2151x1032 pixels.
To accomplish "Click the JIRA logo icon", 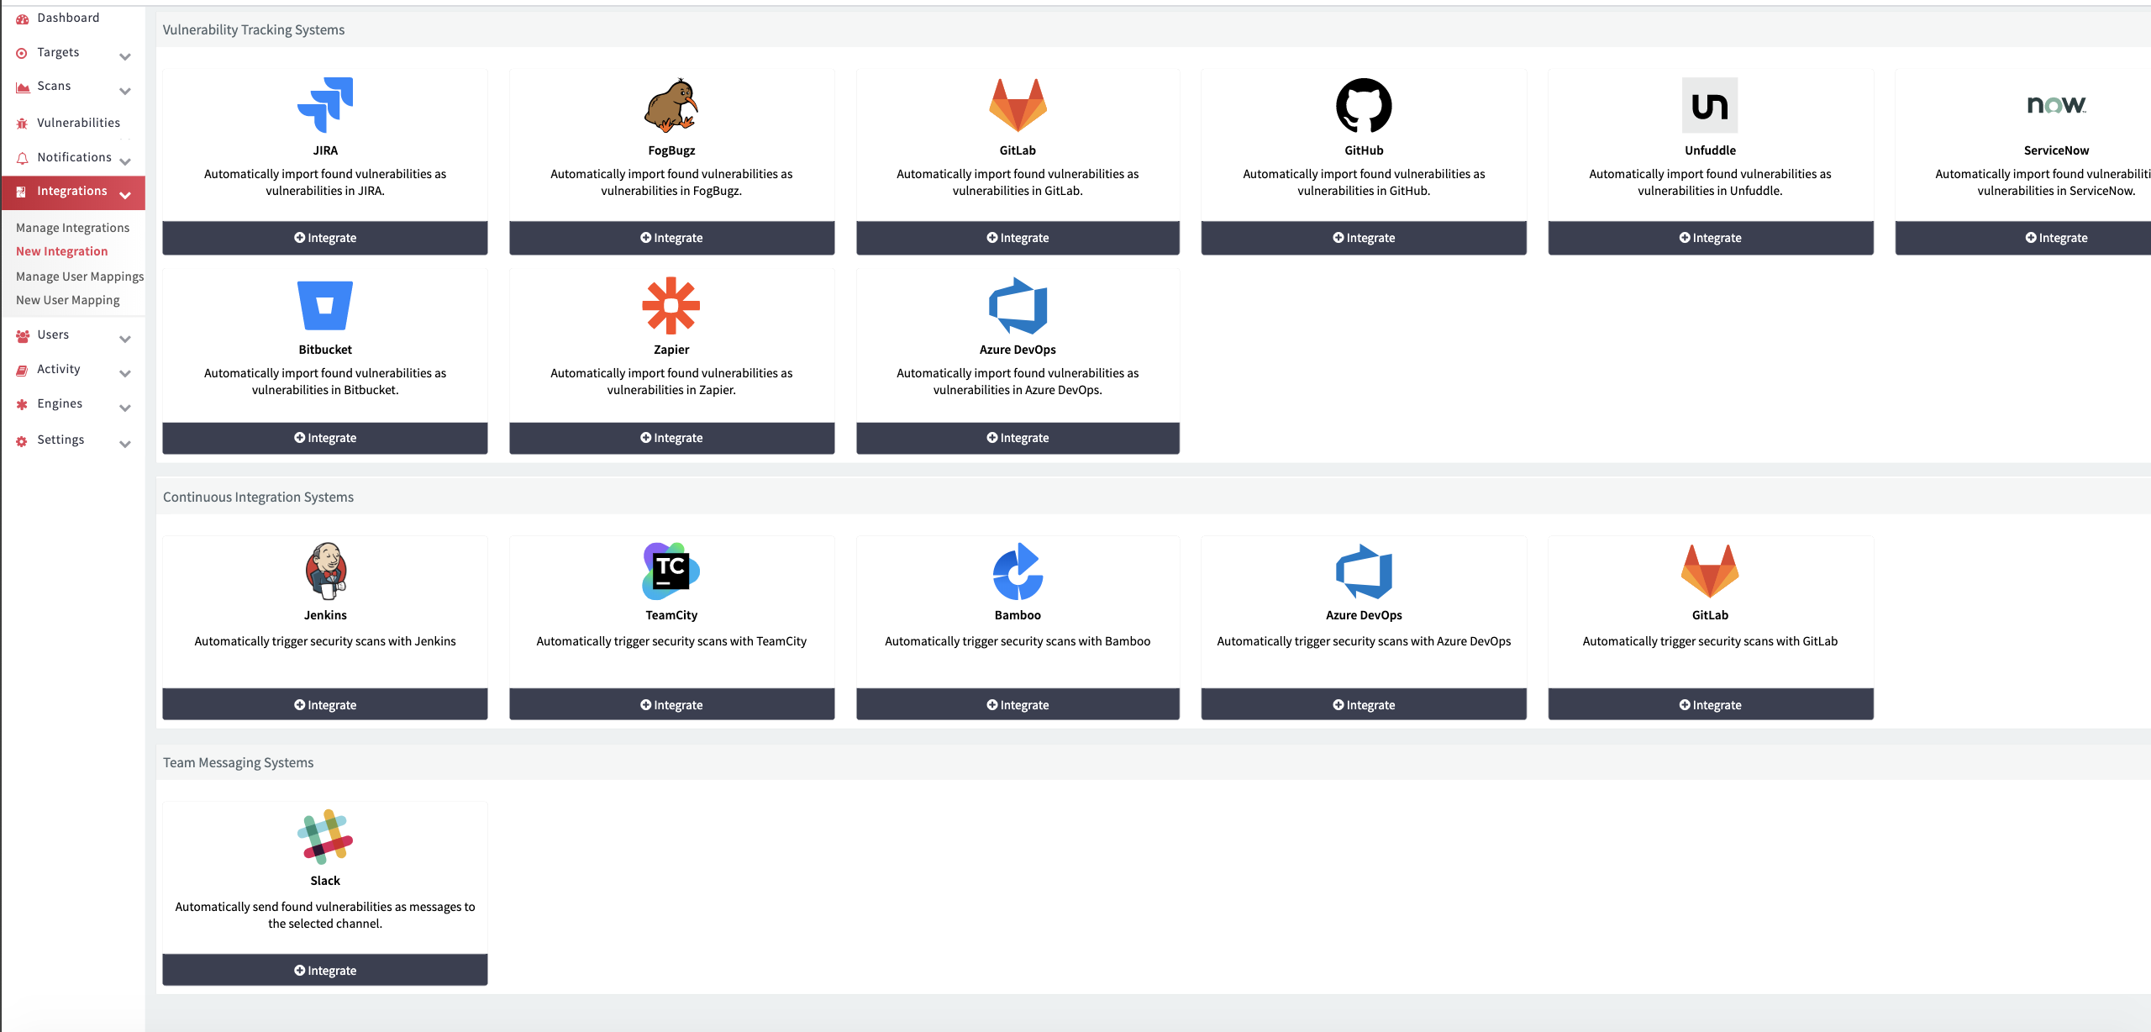I will point(325,105).
